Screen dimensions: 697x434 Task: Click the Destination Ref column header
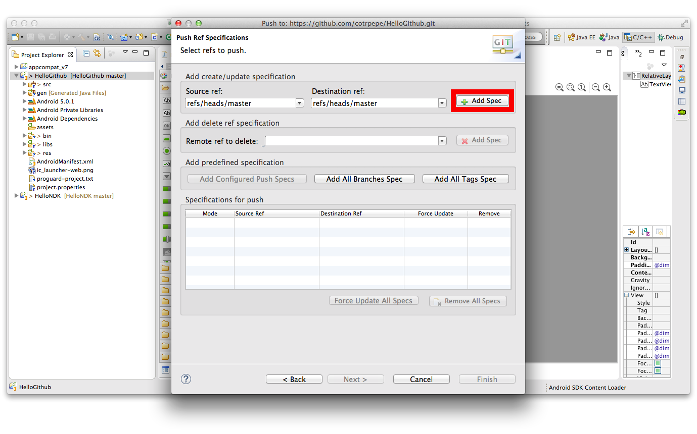click(361, 213)
